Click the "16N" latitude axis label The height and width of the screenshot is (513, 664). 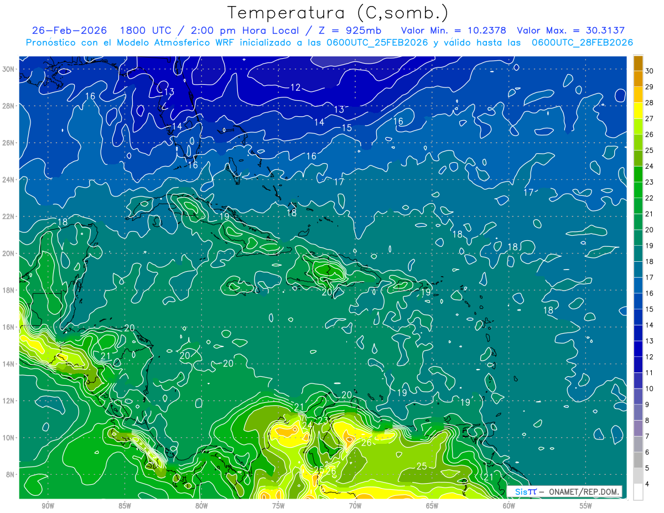pyautogui.click(x=8, y=327)
